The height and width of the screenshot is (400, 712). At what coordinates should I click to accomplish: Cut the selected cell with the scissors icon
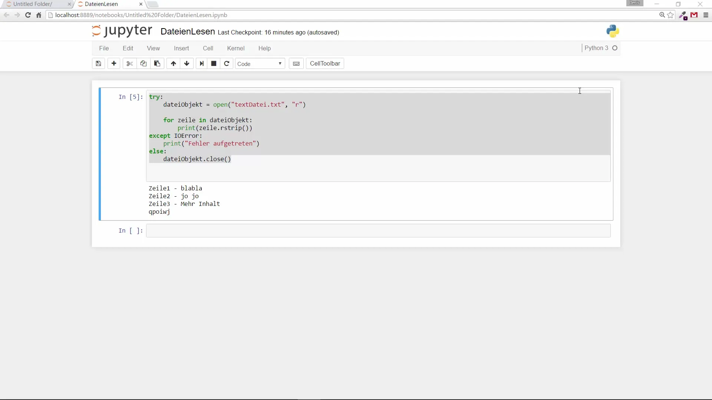pyautogui.click(x=129, y=64)
